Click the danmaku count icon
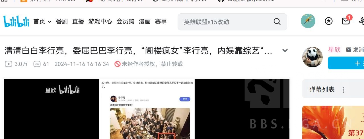The width and height of the screenshot is (364, 139). tap(37, 64)
